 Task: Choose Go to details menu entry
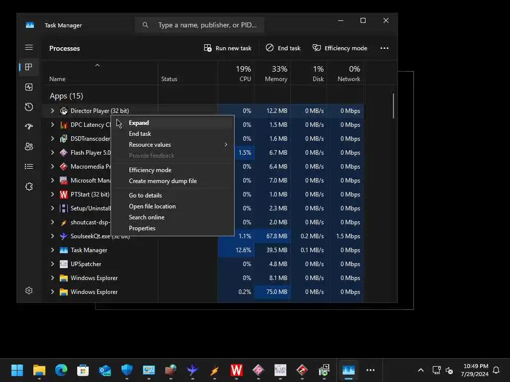click(173, 195)
